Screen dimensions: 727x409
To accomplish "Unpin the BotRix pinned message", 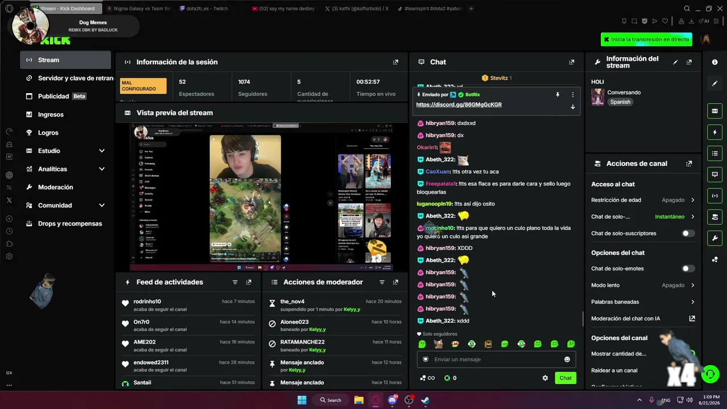I will coord(558,94).
